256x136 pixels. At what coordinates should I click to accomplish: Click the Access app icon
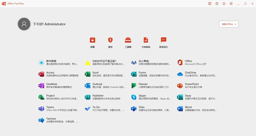click(41, 74)
